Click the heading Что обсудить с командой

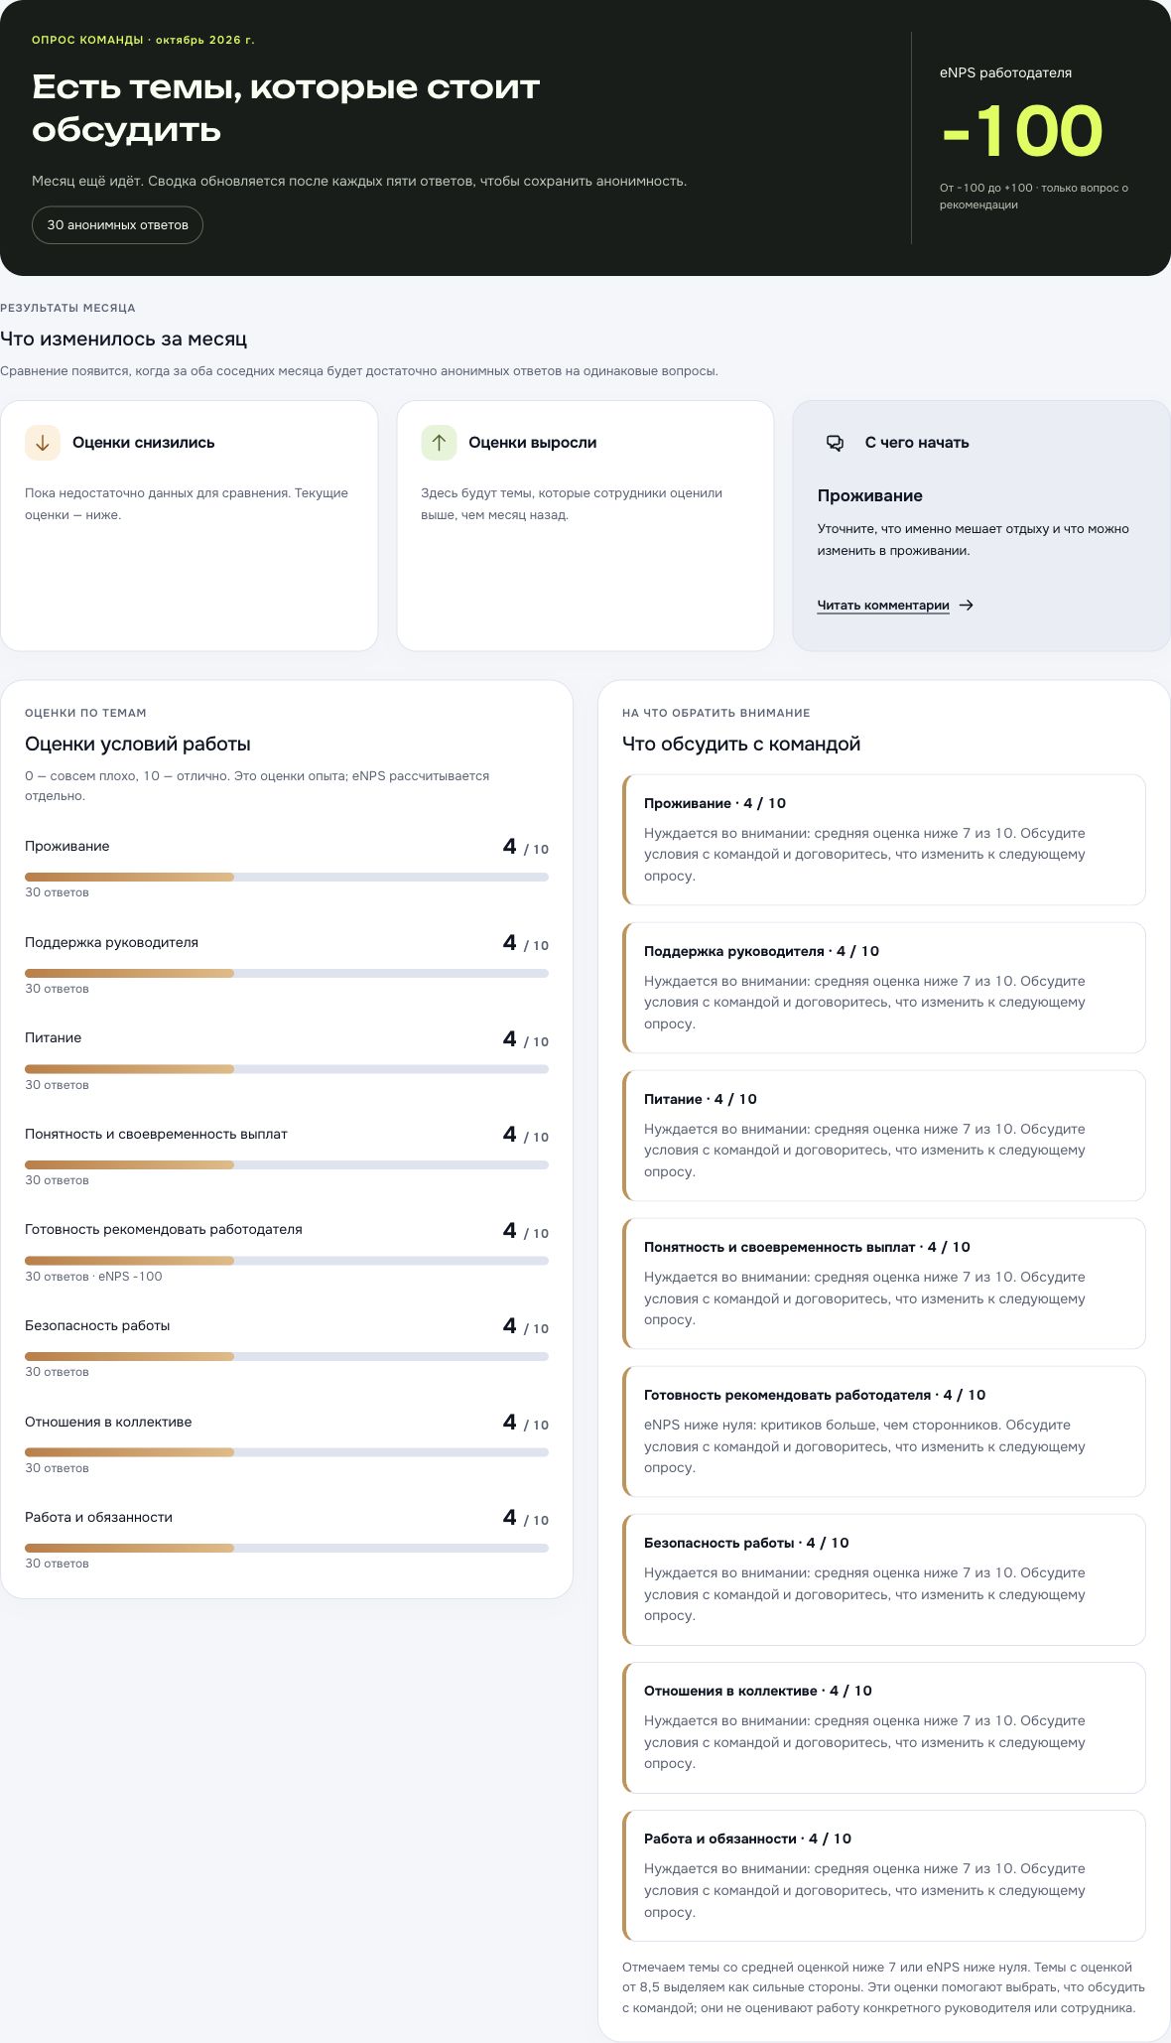741,744
